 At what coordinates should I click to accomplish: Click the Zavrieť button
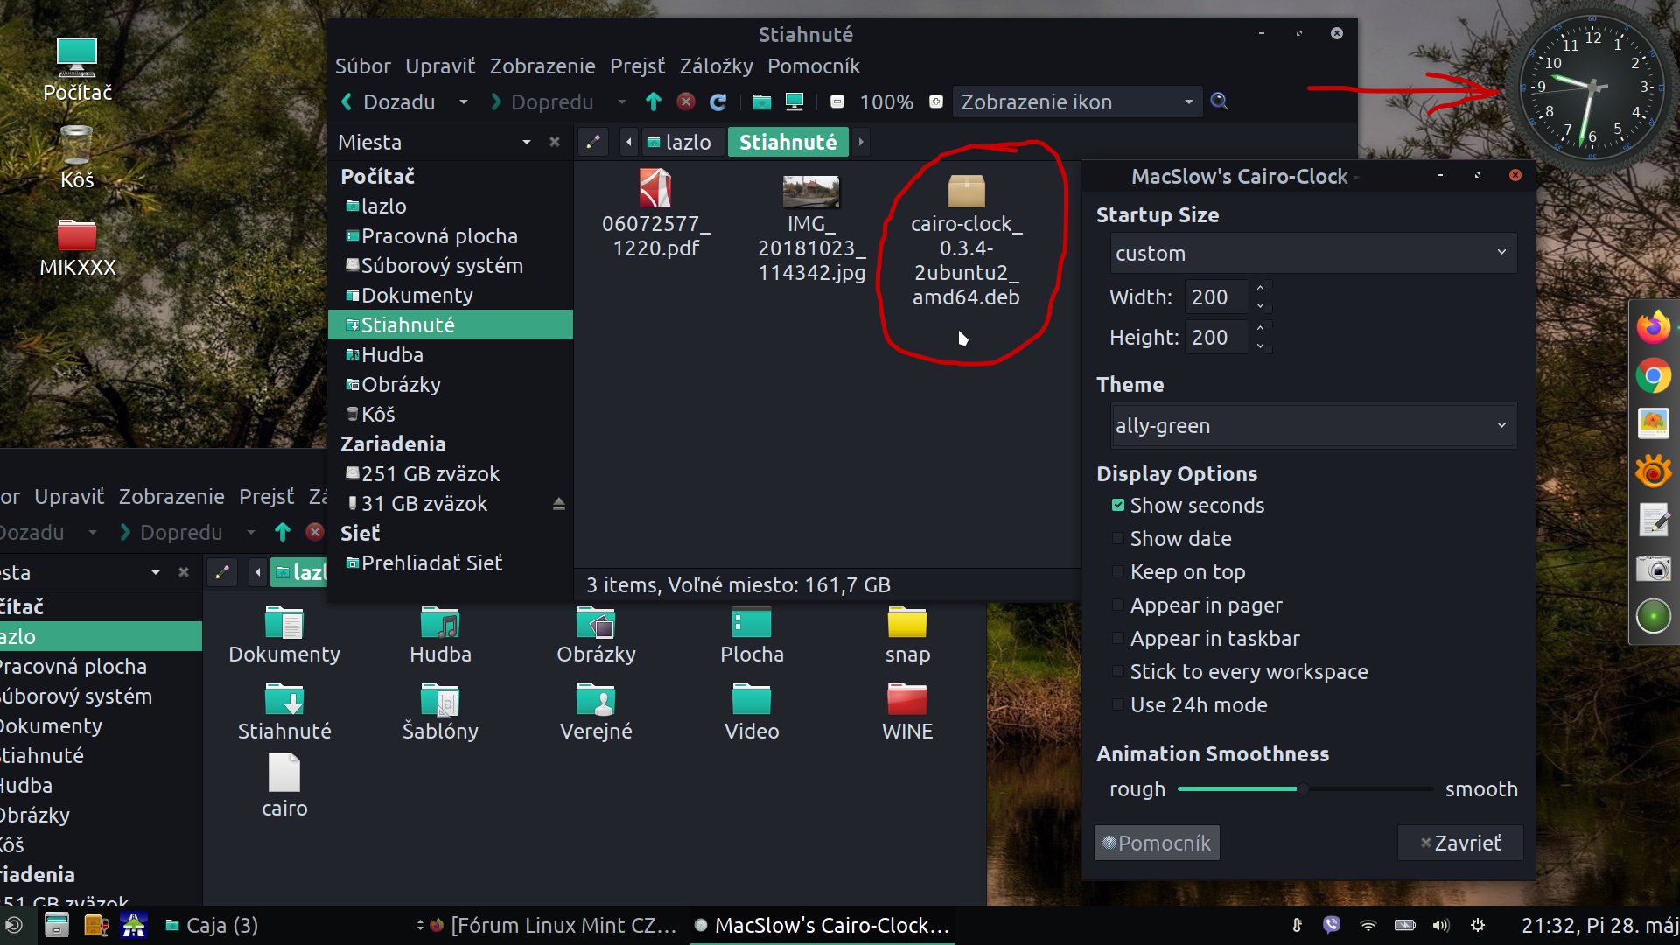coord(1460,843)
